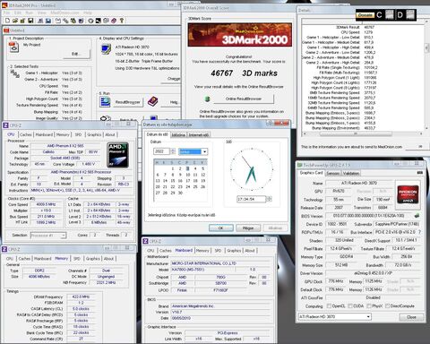Viewport: 430px width, 344px height.
Task: Click the Online ResultBrowser button
Action: 244,99
